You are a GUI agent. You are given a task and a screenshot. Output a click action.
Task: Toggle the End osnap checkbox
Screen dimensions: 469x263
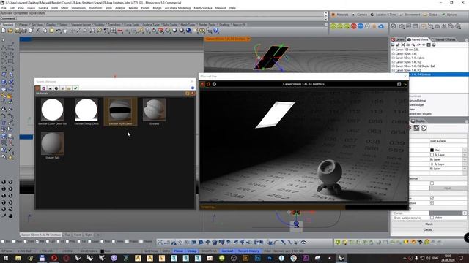point(3,242)
